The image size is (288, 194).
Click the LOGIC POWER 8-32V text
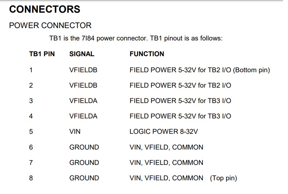[x=163, y=131]
